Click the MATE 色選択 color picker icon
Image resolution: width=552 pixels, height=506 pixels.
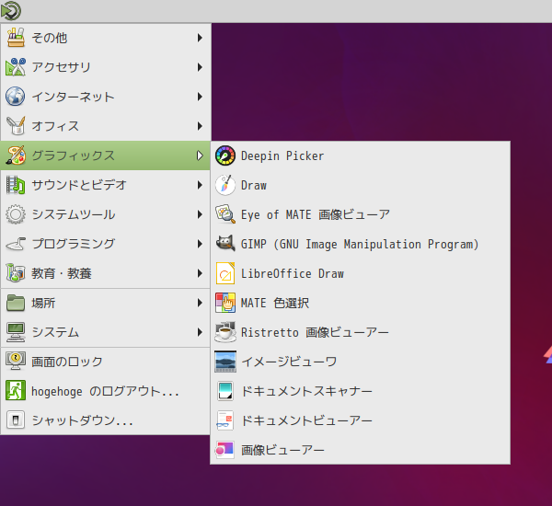point(225,303)
